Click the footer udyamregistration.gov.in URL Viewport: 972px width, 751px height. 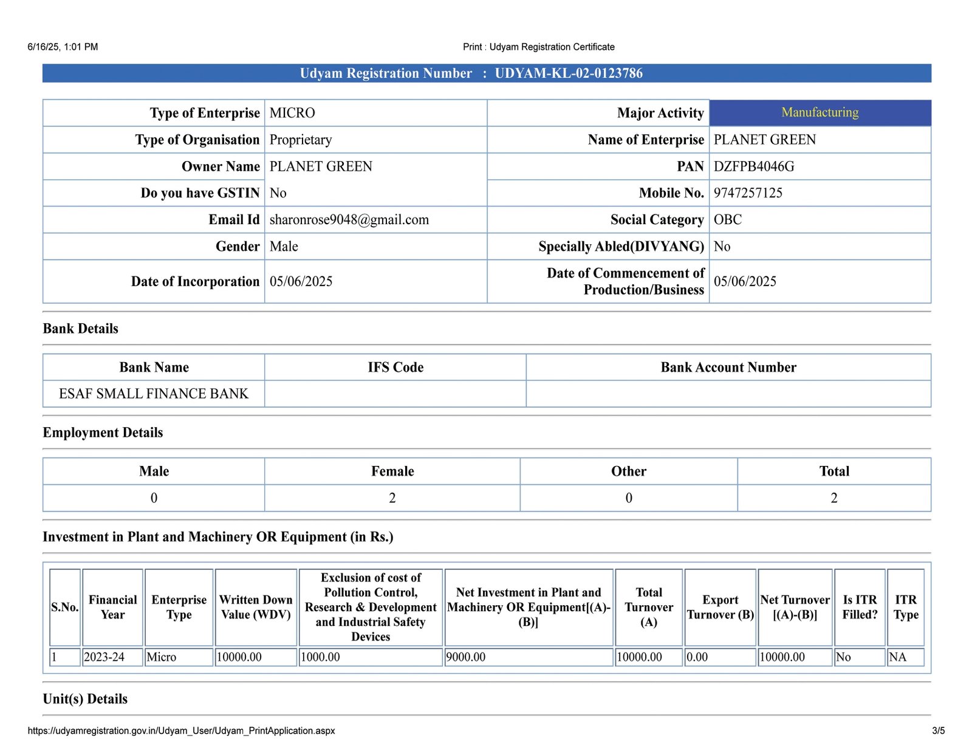181,730
